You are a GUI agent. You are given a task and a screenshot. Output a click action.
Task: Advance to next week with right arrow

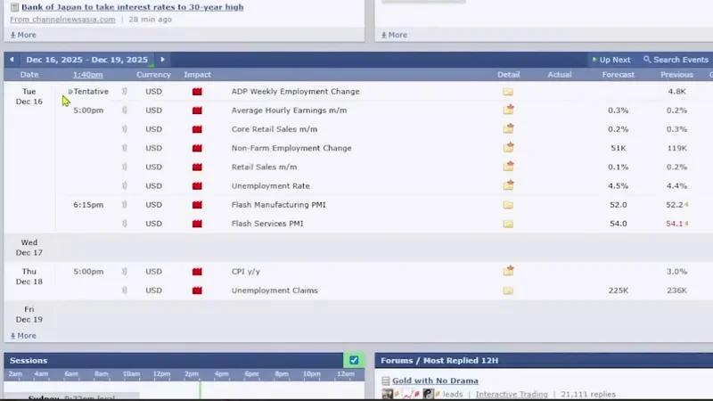(x=162, y=60)
